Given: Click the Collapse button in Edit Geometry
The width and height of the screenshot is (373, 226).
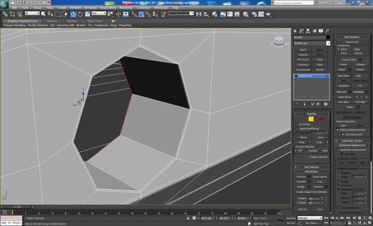Looking at the screenshot, I should click(360, 64).
